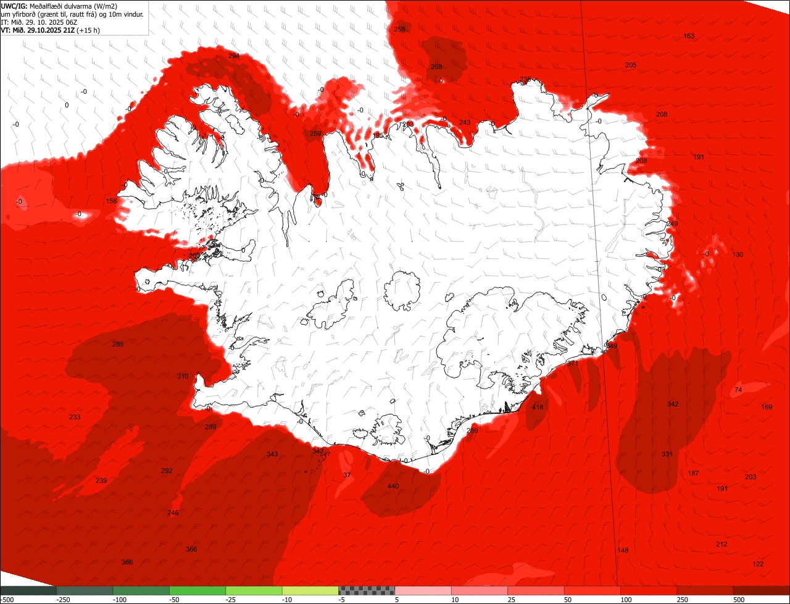Click the map value 235
The image size is (790, 604).
point(525,79)
